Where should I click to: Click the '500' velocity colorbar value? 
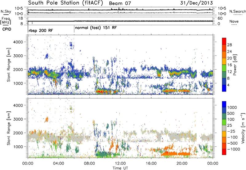coord(230,114)
